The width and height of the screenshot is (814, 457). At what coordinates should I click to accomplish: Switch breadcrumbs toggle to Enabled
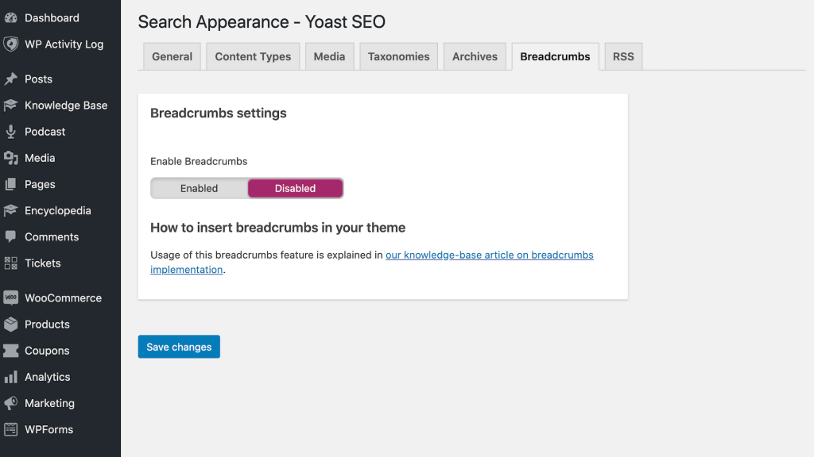199,188
